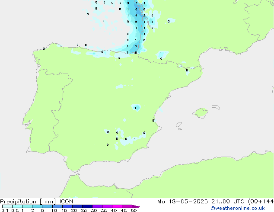274x212 pixels.
Task: Click the '0.5' legend scale label
Action: (x=15, y=210)
